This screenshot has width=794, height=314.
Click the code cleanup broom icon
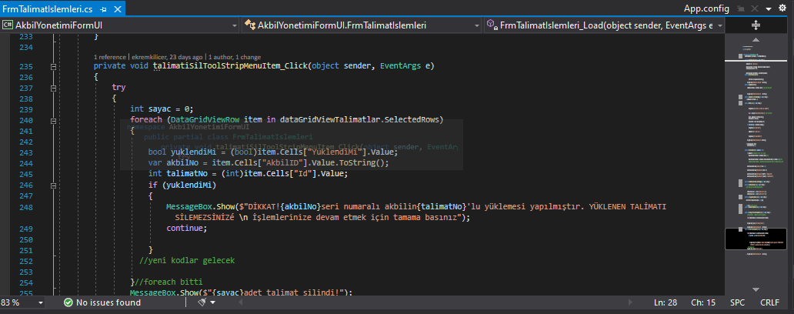tap(202, 302)
